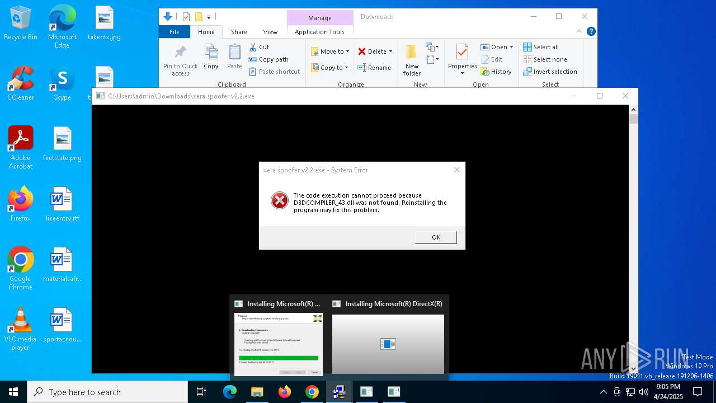The width and height of the screenshot is (716, 403).
Task: Open Task View on taskbar
Action: point(201,392)
